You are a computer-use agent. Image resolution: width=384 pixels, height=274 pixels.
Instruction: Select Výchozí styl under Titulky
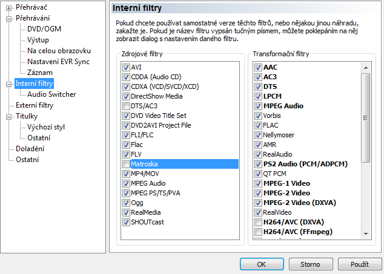(46, 127)
